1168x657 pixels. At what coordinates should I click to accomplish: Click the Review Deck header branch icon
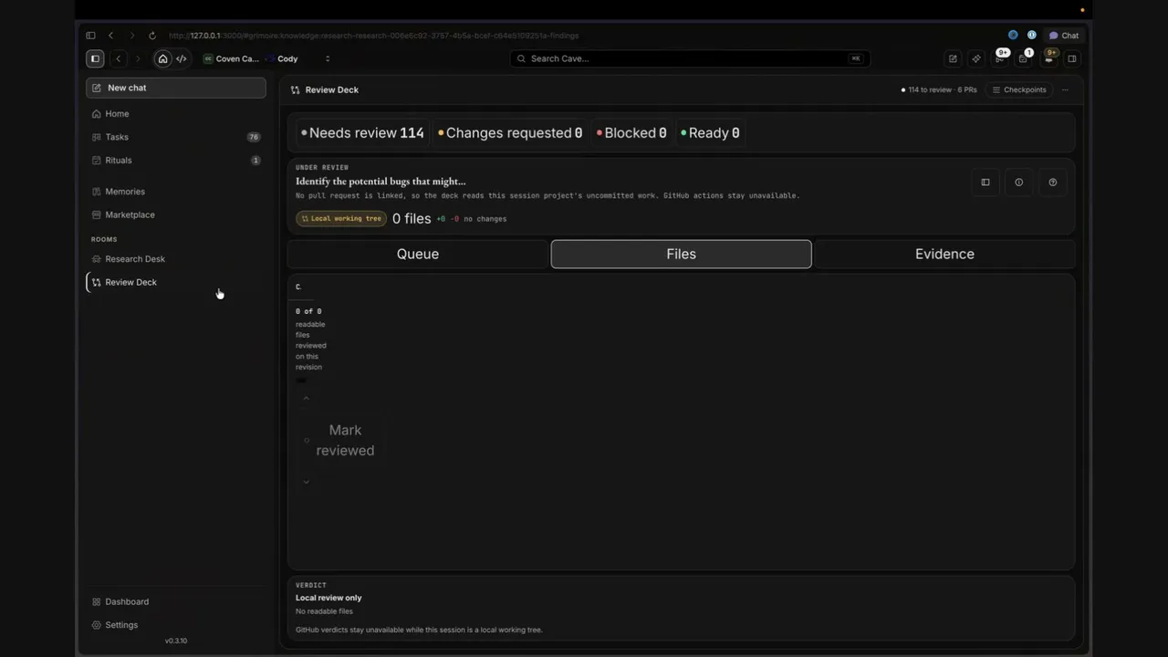point(296,90)
